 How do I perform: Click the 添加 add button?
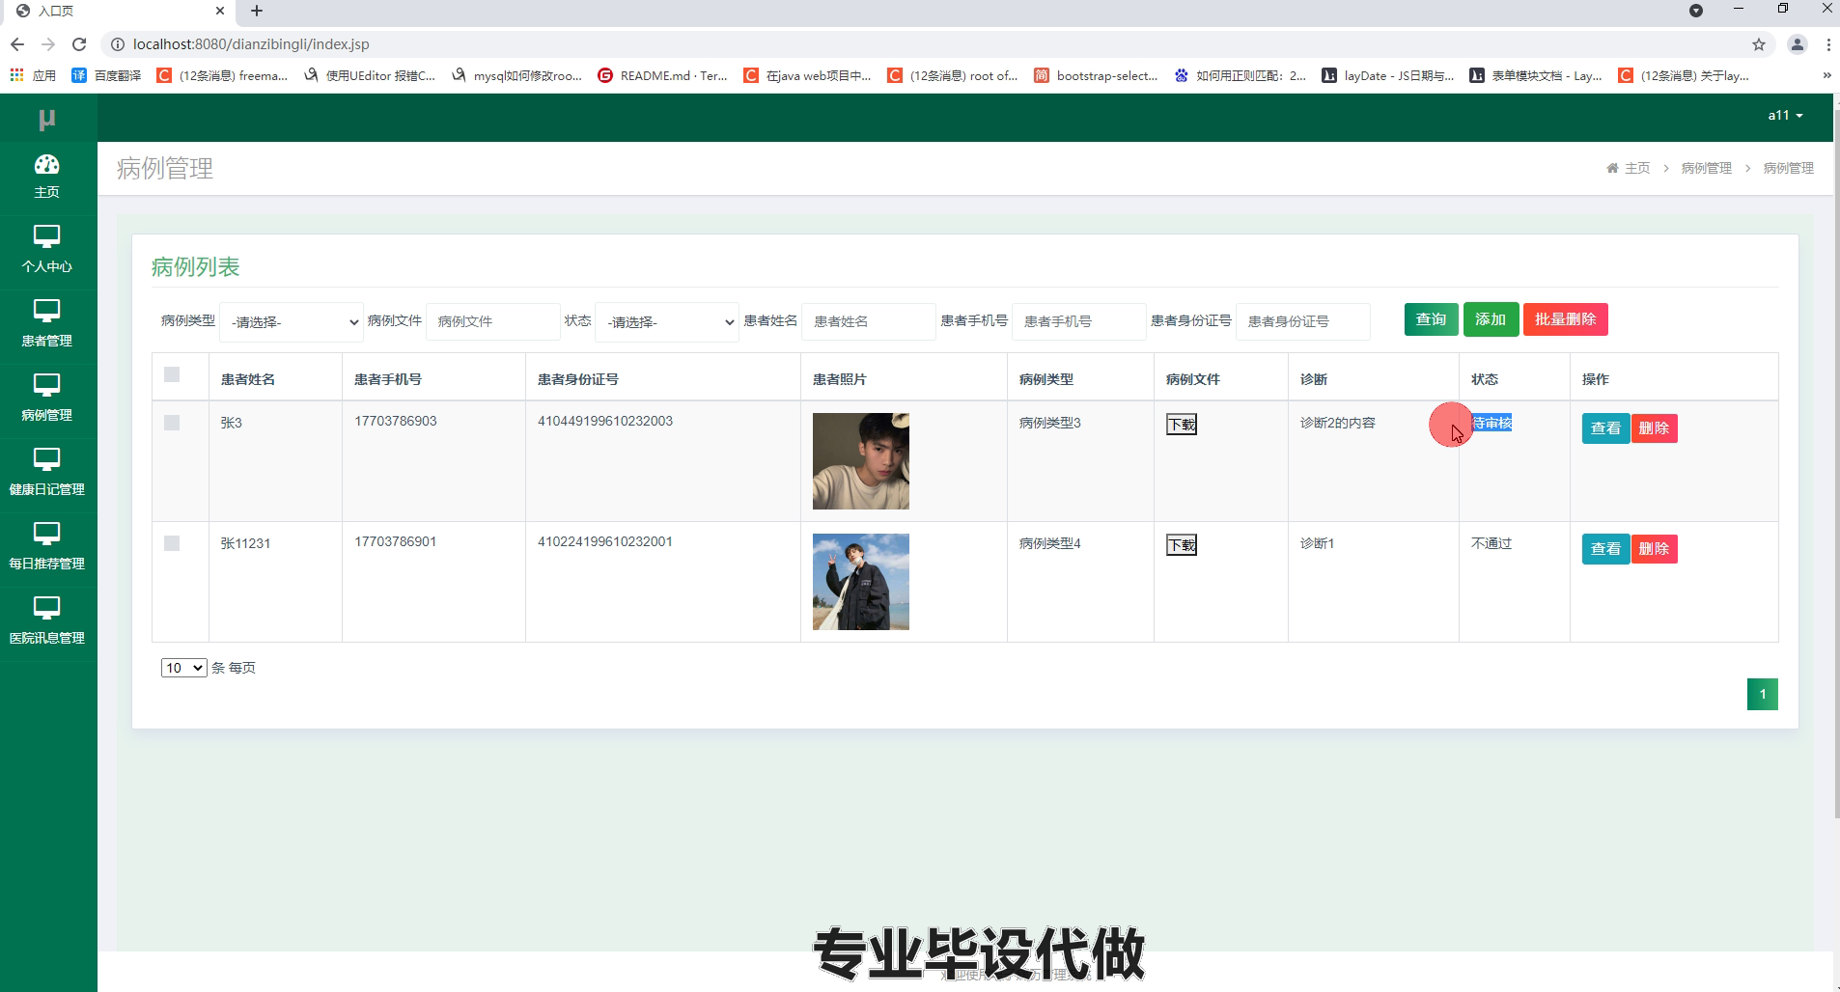coord(1491,319)
